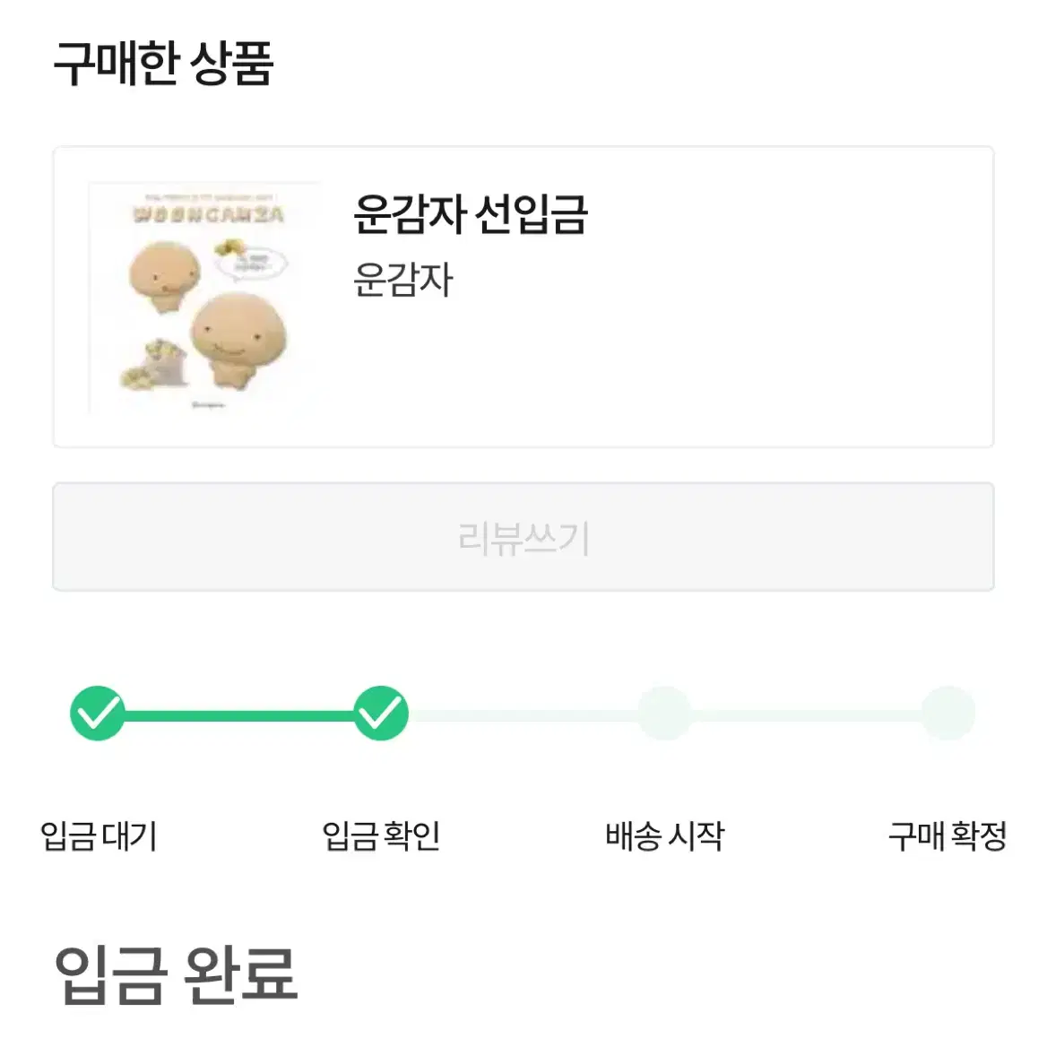Screen dimensions: 1047x1047
Task: Select the 구매 확정 step label
Action: point(947,836)
